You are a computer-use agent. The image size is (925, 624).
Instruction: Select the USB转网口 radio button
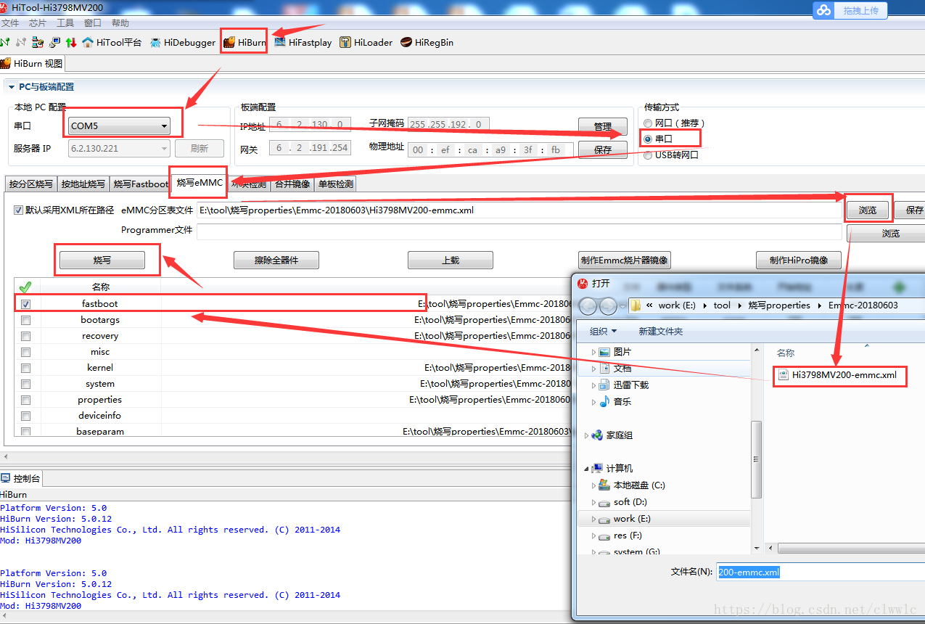coord(648,155)
